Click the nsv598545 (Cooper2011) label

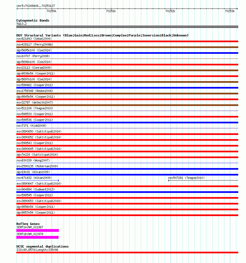[35, 195]
